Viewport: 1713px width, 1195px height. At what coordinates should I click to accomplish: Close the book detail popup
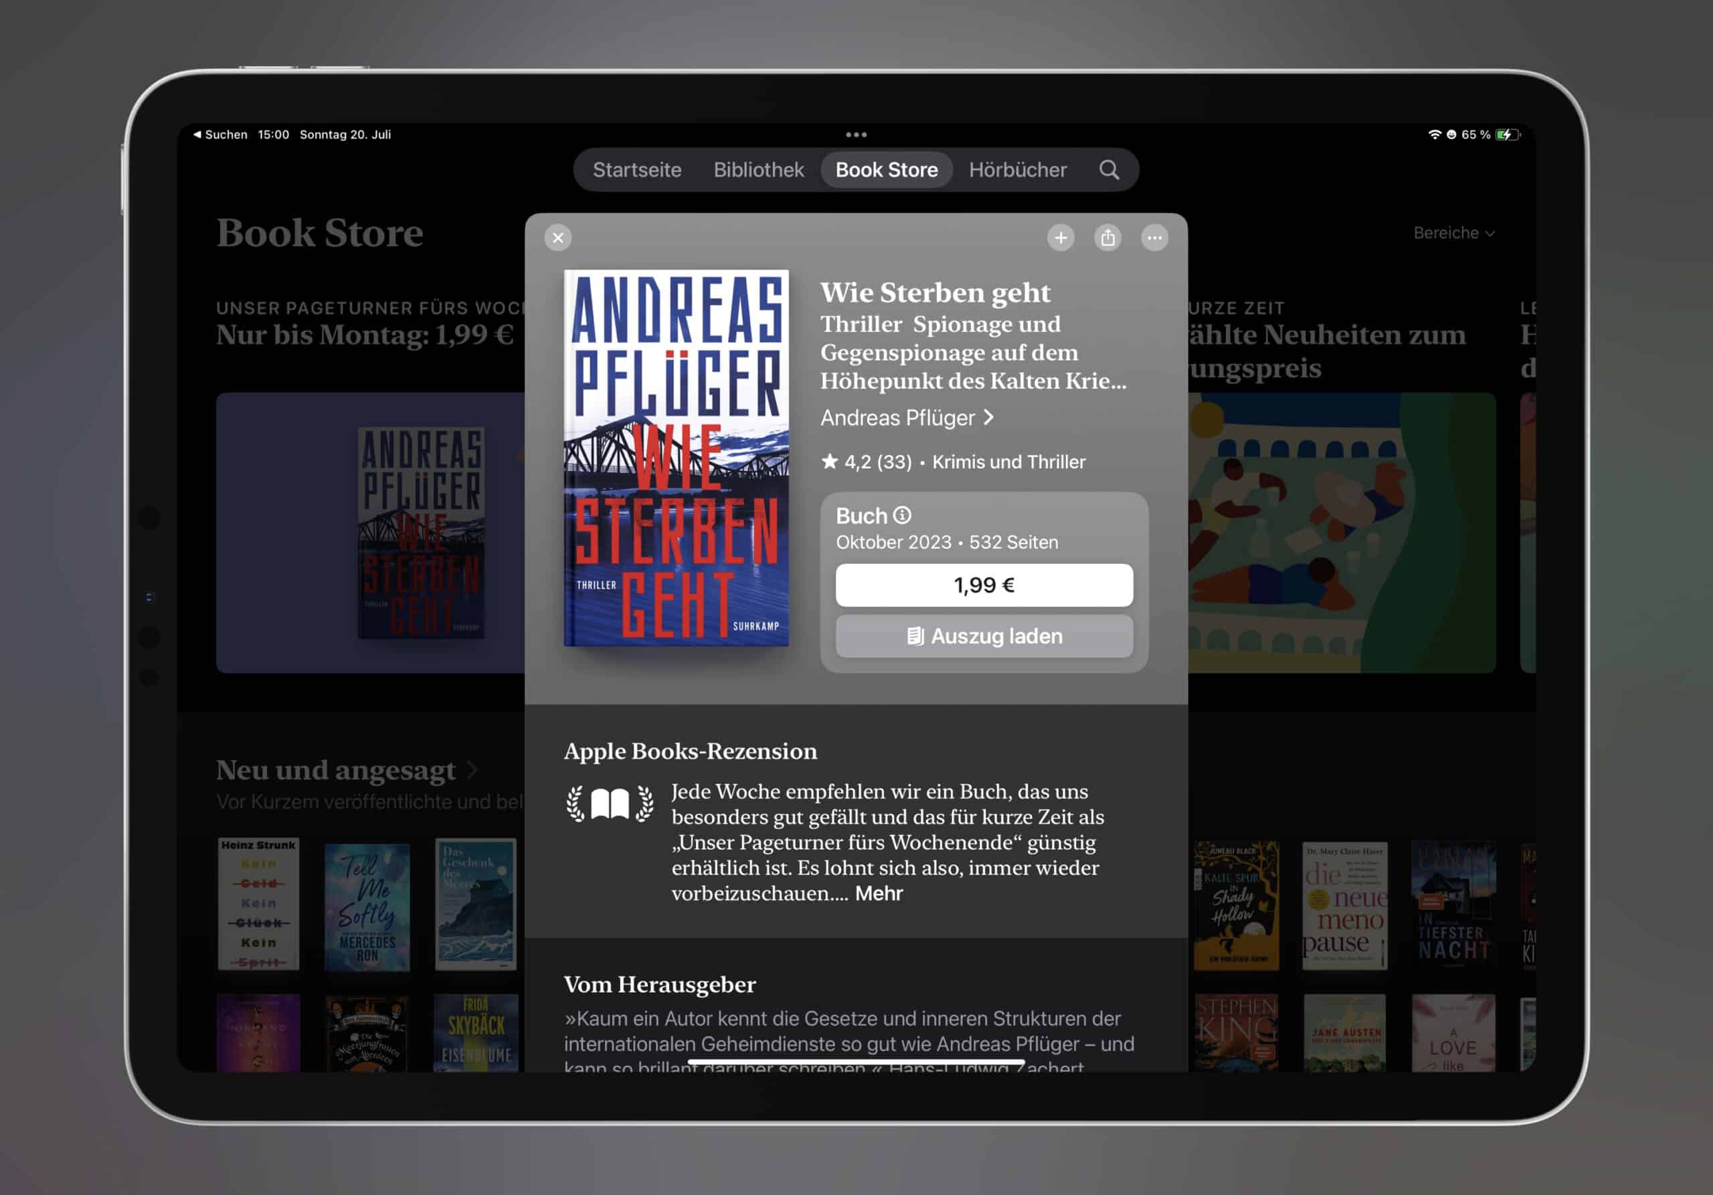558,238
